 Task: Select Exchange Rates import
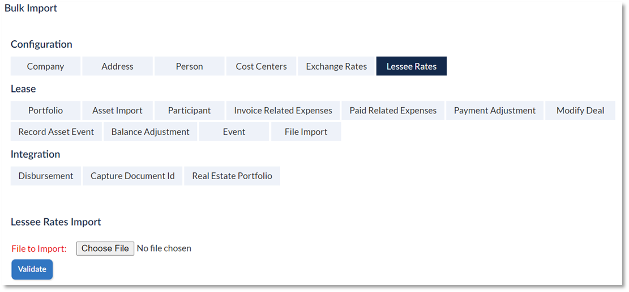[x=336, y=66]
